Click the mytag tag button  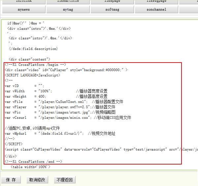68,9
